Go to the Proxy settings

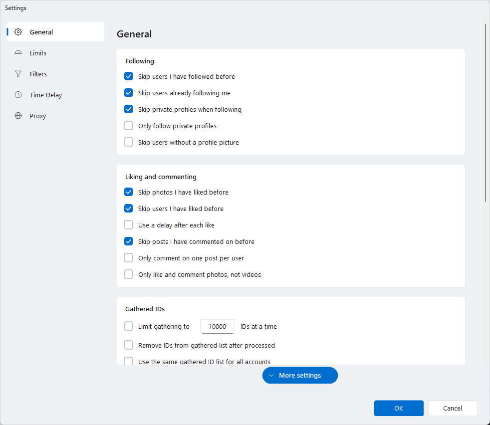click(x=55, y=116)
